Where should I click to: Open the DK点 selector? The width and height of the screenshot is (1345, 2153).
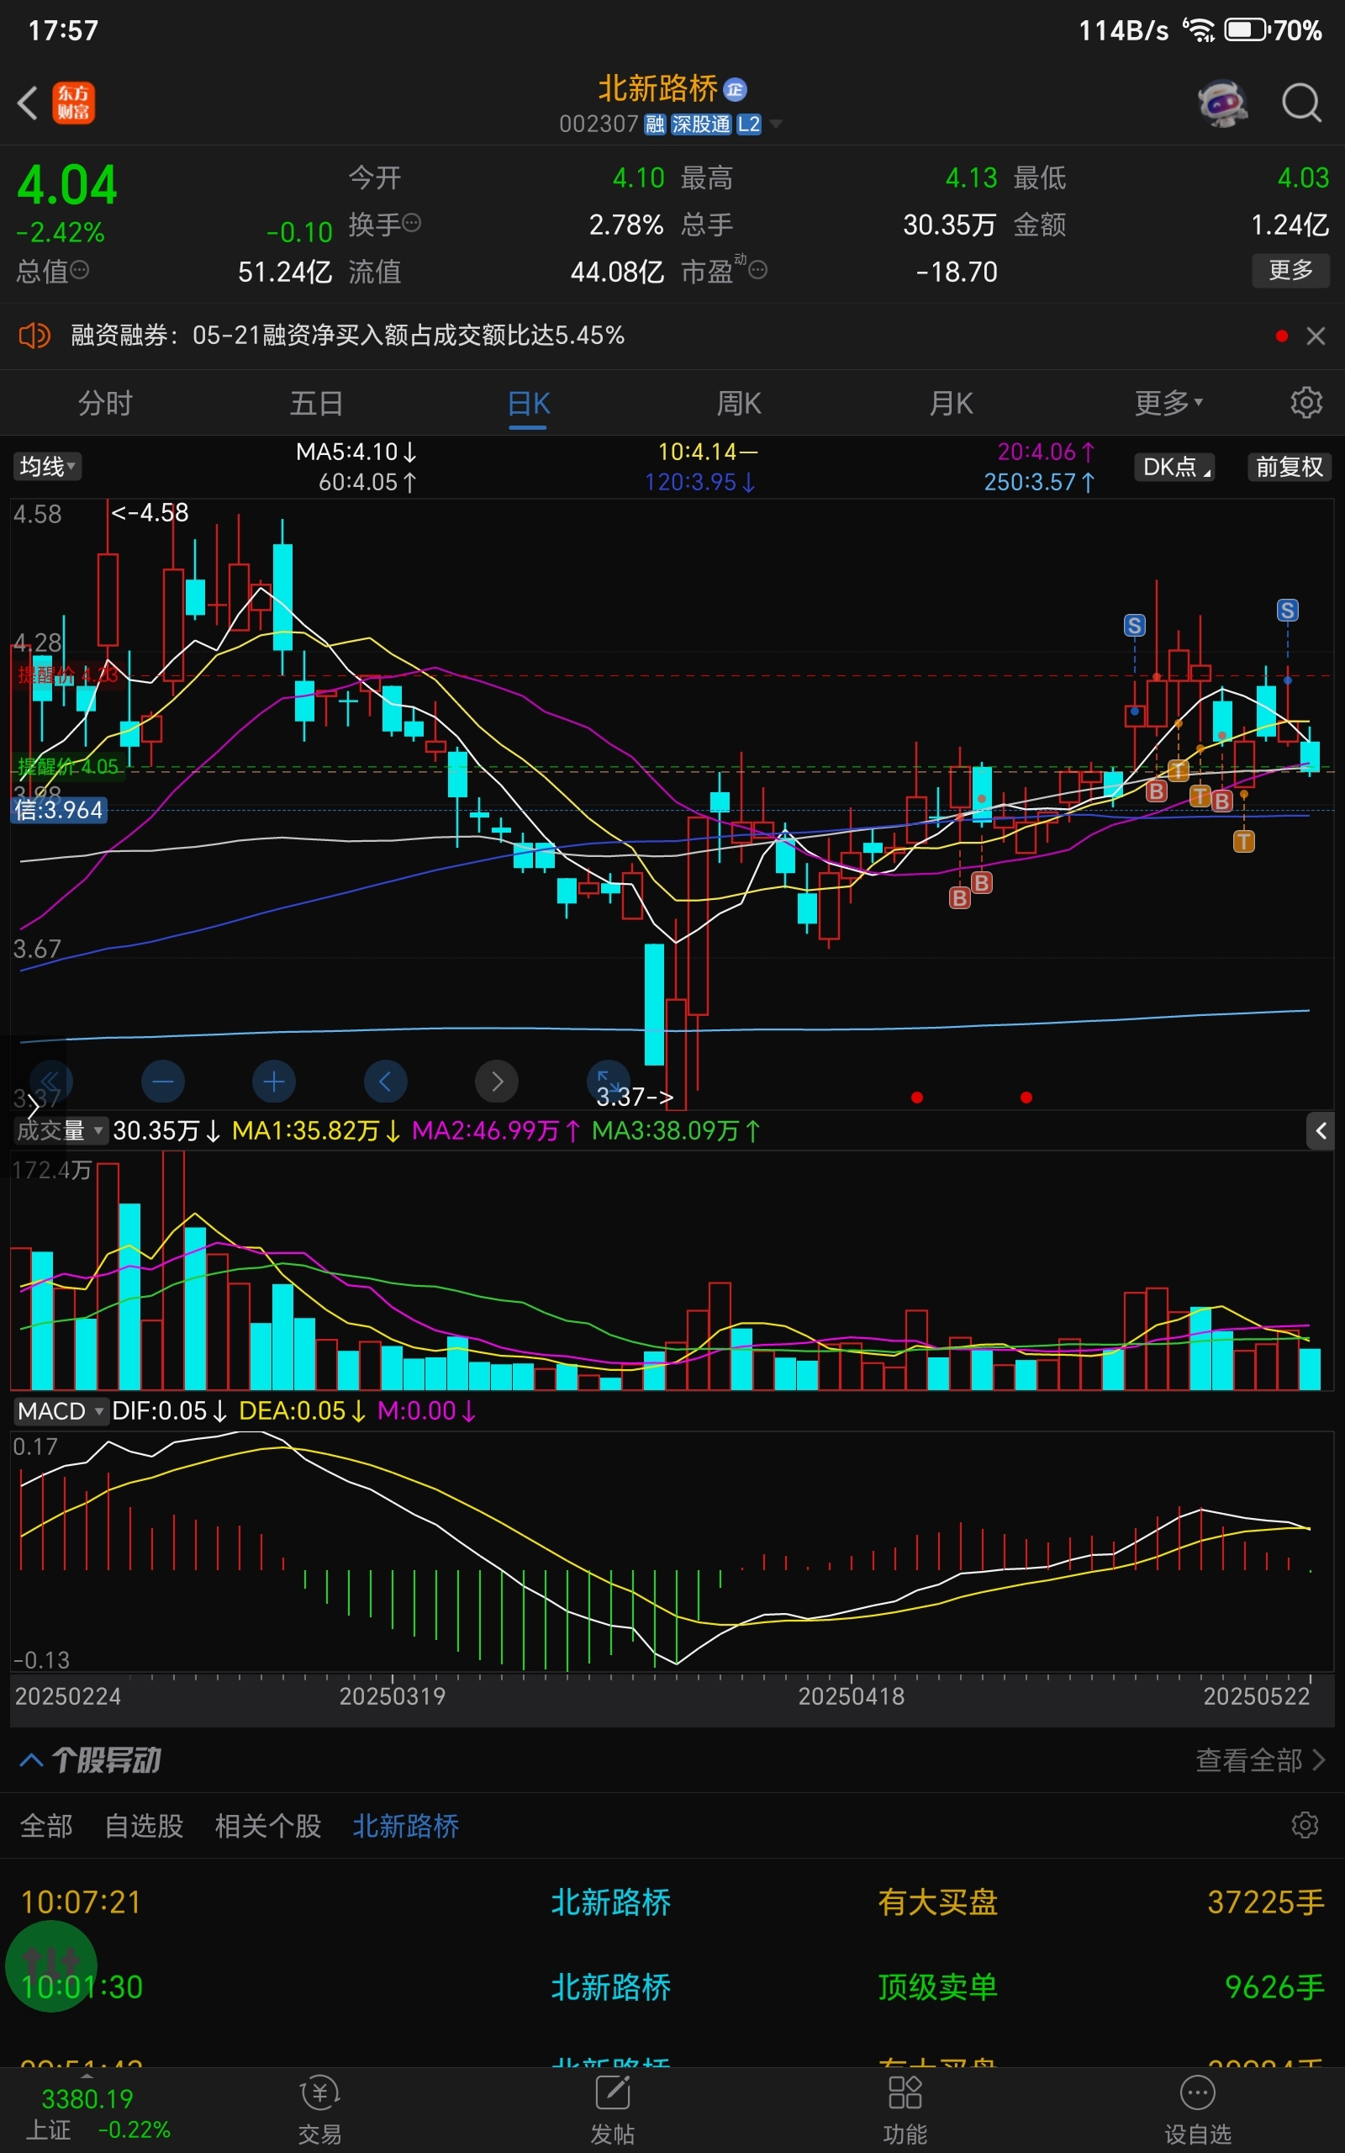[1175, 466]
